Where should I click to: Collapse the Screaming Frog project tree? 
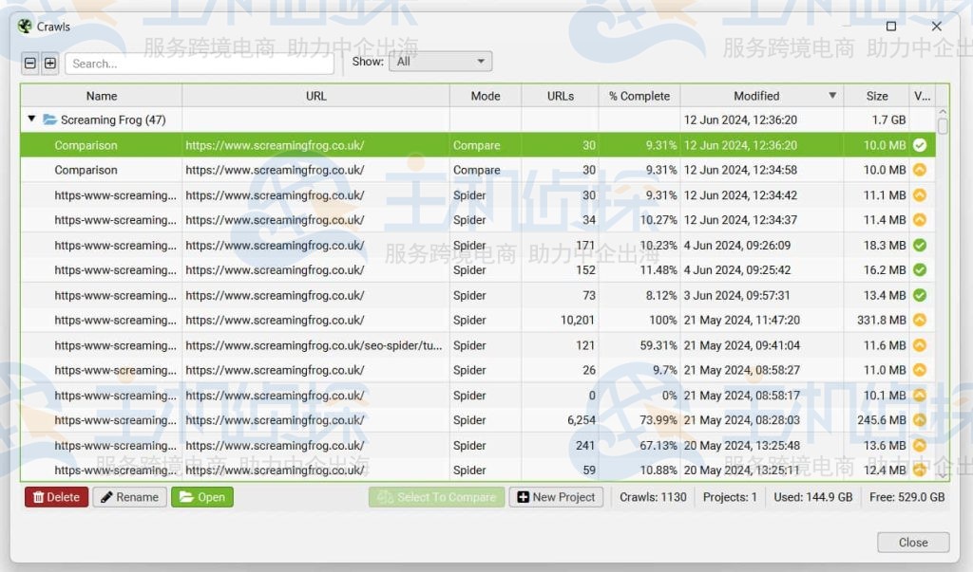click(31, 120)
